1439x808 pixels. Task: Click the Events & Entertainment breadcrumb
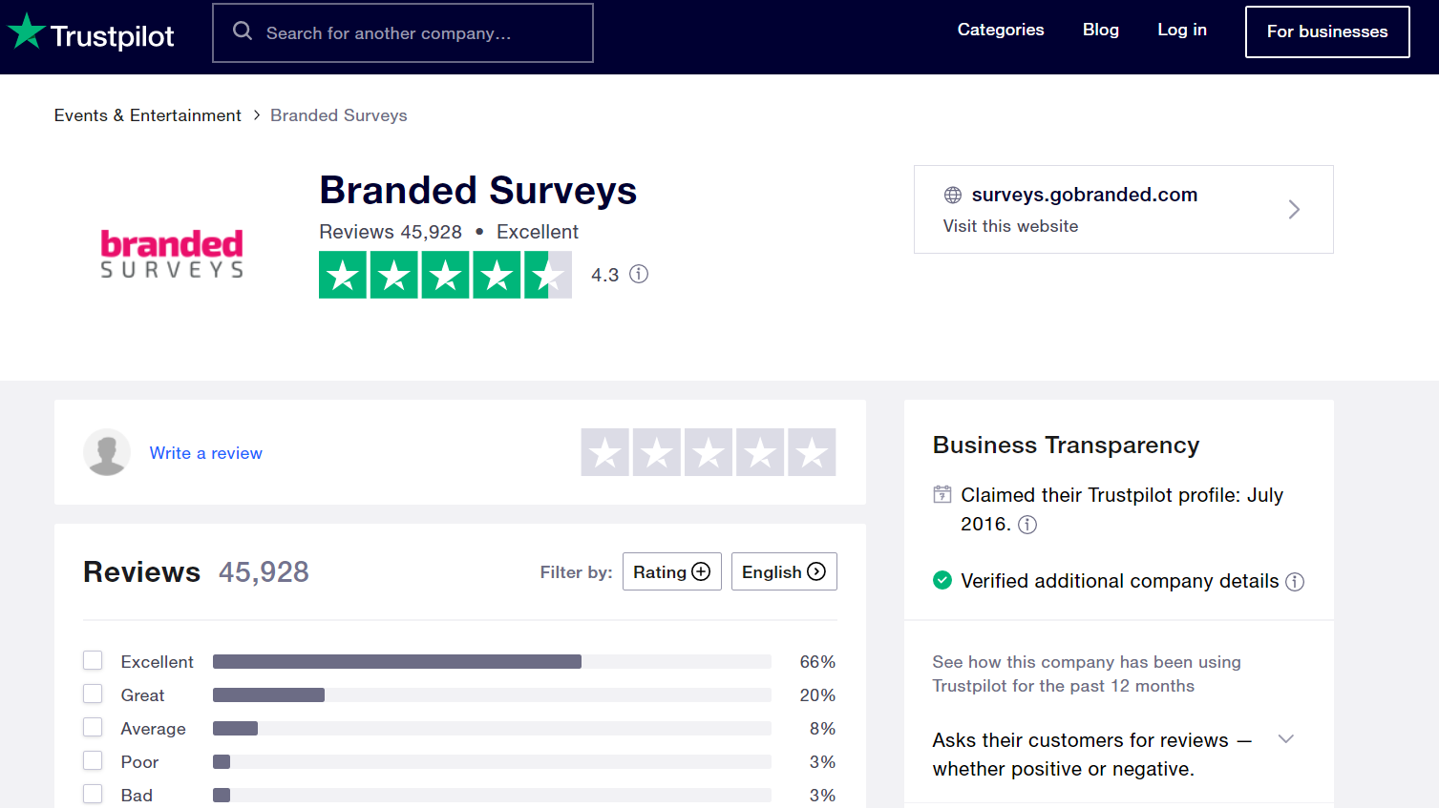[x=148, y=115]
